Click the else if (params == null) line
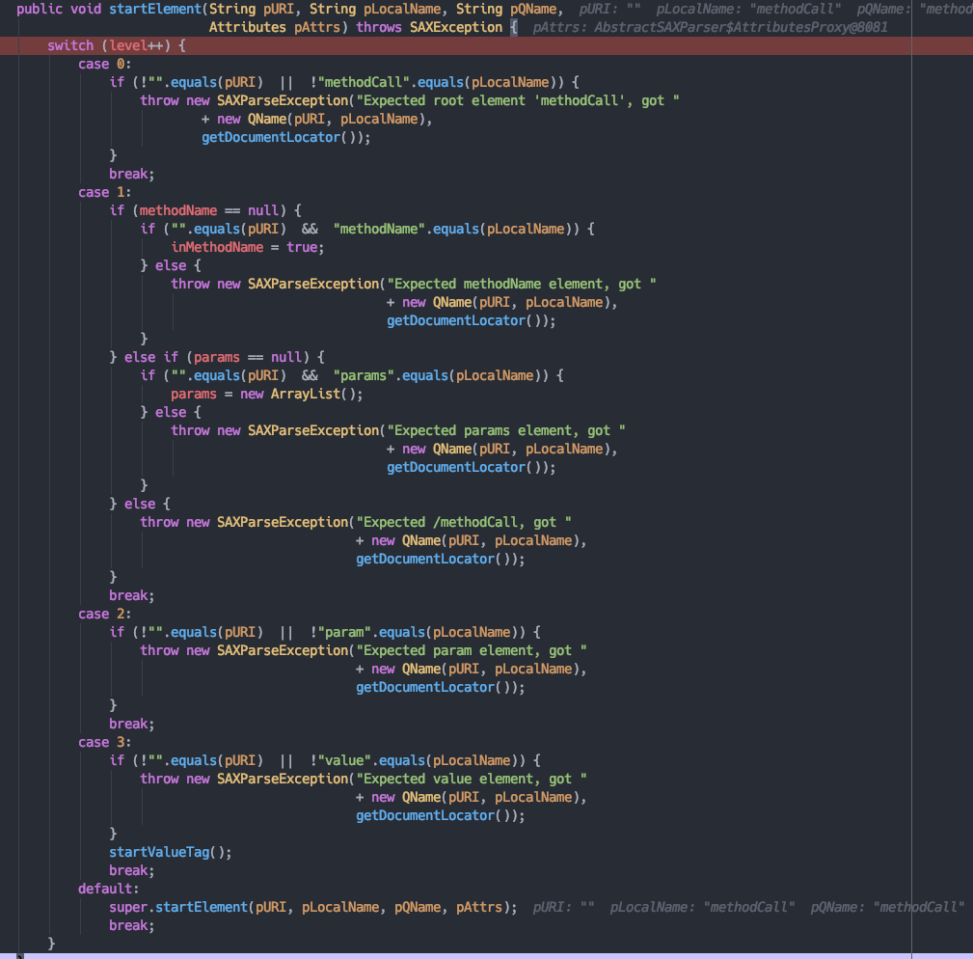This screenshot has height=959, width=973. coord(217,358)
